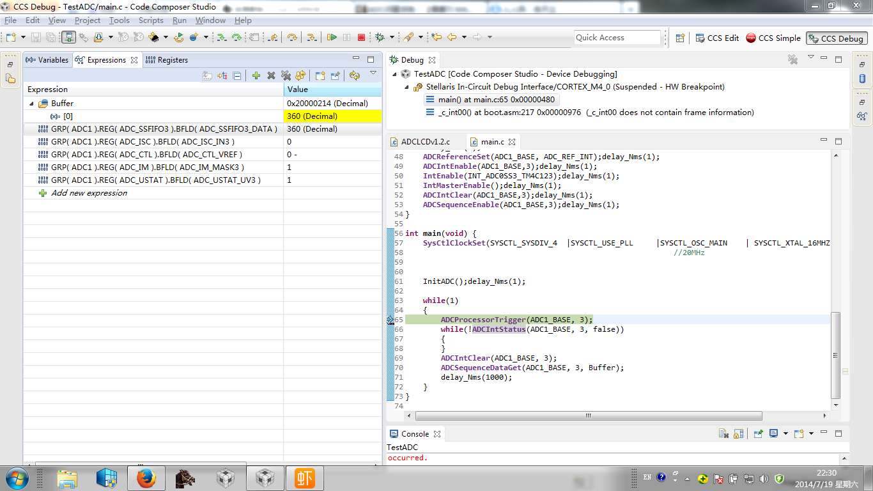The width and height of the screenshot is (873, 491).
Task: Toggle Scroll Lock in Console toolbar
Action: click(738, 433)
